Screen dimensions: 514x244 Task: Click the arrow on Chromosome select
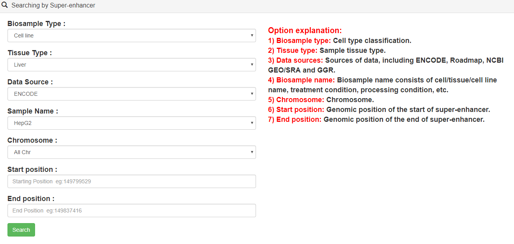click(252, 152)
